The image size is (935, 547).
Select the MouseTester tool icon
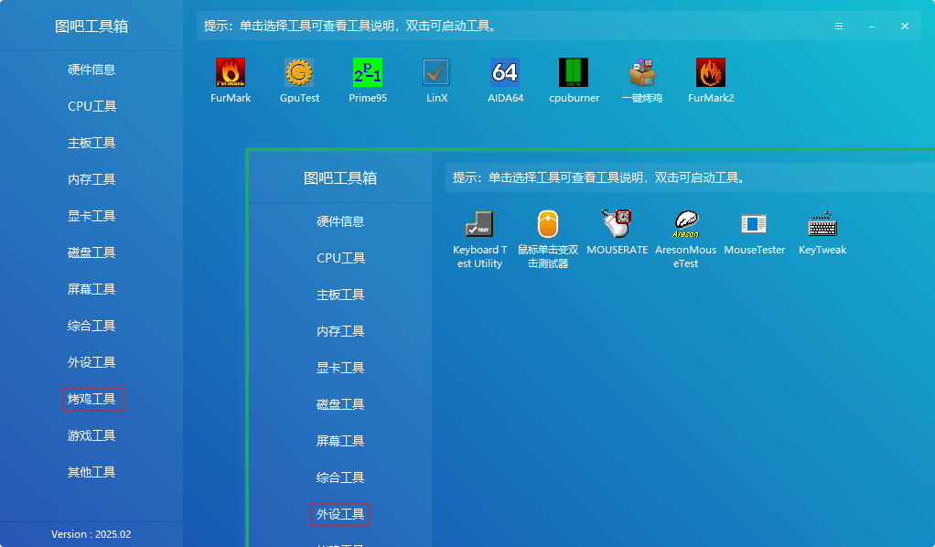pos(755,224)
